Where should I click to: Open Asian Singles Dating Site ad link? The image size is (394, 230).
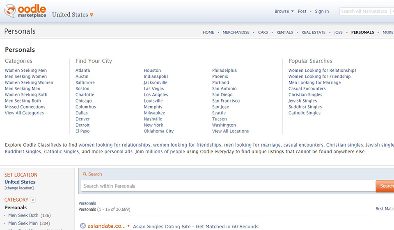point(195,226)
